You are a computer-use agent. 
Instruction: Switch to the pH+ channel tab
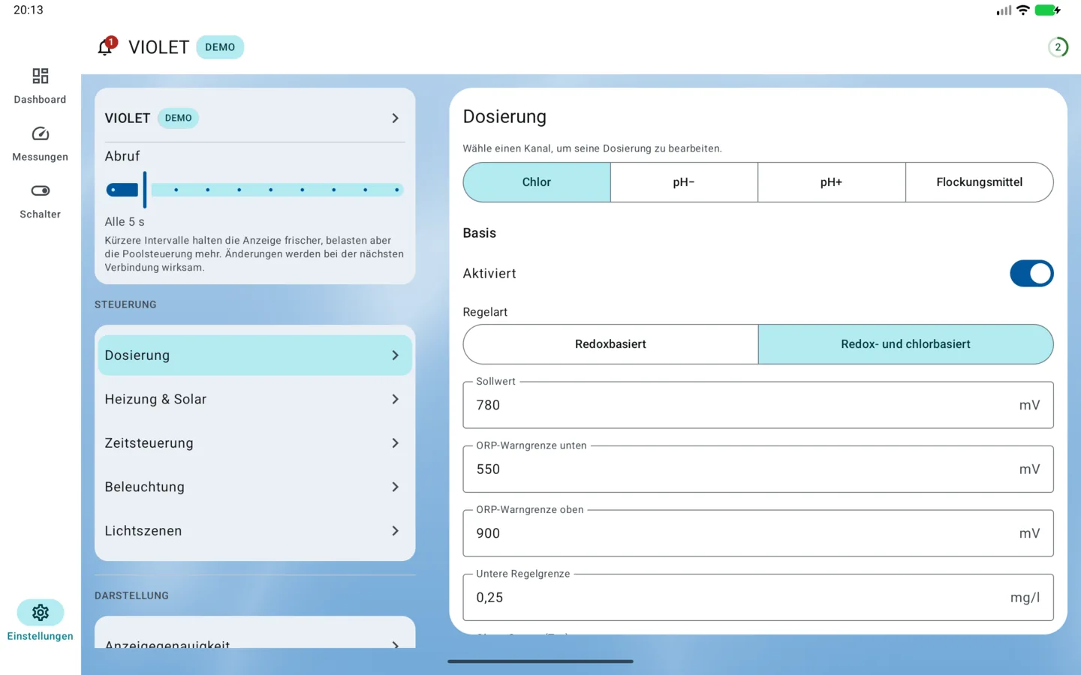pyautogui.click(x=831, y=182)
